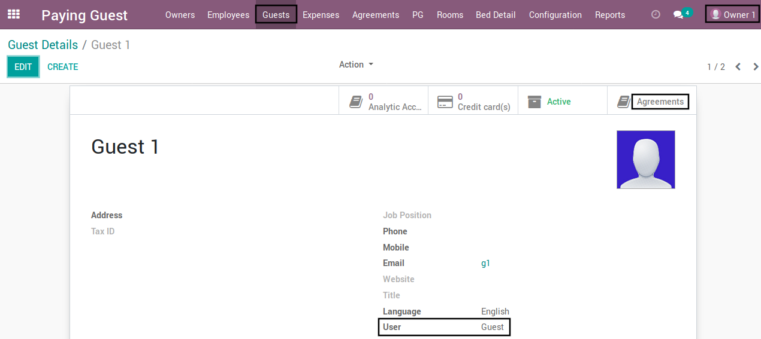Click the Analytic Accounts book icon

pos(356,102)
